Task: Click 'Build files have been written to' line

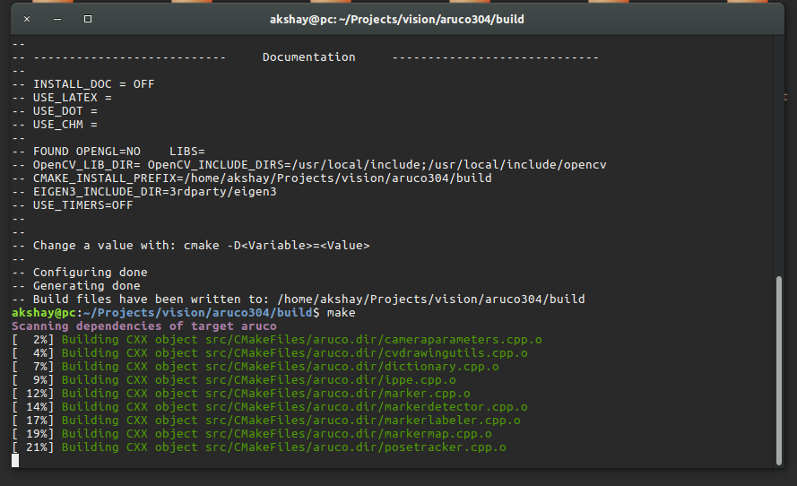Action: click(299, 299)
